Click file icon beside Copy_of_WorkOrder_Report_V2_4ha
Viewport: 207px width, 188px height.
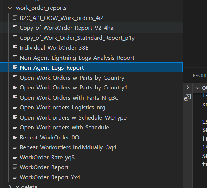(x=15, y=28)
